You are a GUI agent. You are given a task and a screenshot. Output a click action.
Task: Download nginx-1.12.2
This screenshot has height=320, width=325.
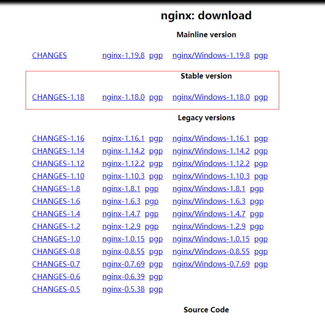[x=123, y=163]
